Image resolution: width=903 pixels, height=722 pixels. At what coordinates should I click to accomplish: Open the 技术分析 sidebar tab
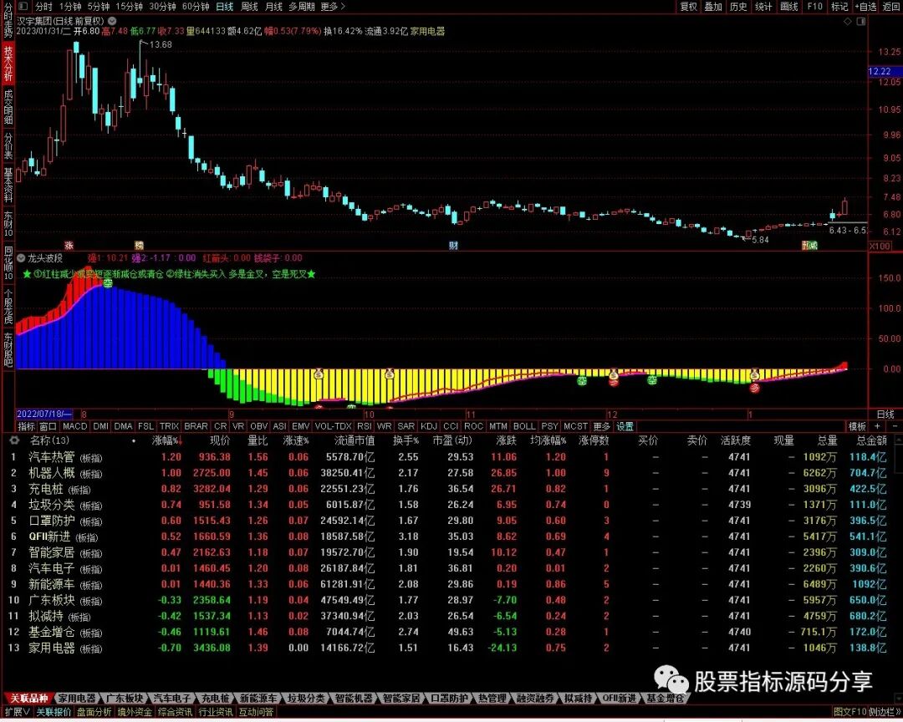pyautogui.click(x=8, y=64)
